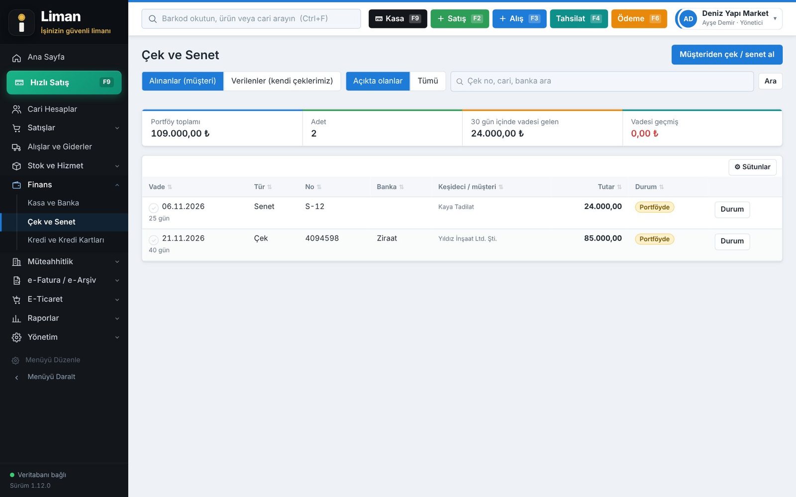Image resolution: width=796 pixels, height=497 pixels.
Task: Click the Satışlar cart icon
Action: coord(16,128)
